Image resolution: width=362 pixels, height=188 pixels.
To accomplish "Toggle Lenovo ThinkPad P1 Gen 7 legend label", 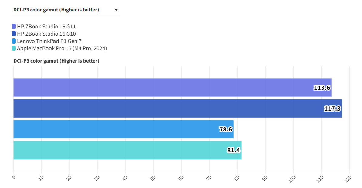I will [49, 41].
